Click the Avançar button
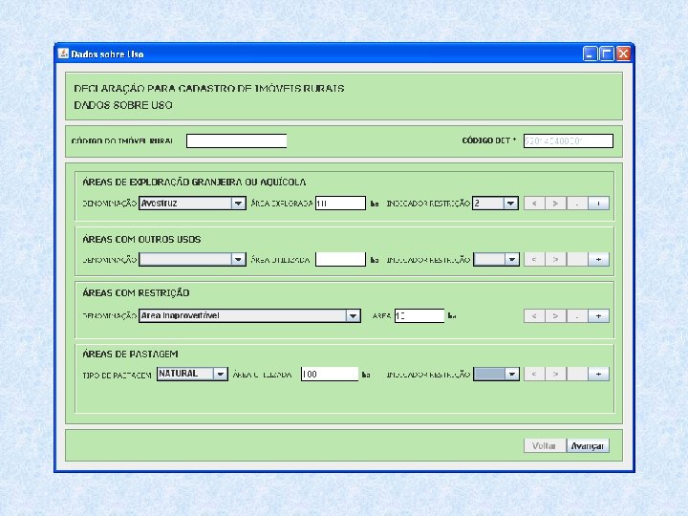The image size is (688, 516). pyautogui.click(x=588, y=446)
